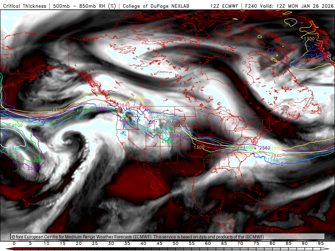Click the colorbar value 75
This screenshot has width=335, height=251.
pos(256,243)
